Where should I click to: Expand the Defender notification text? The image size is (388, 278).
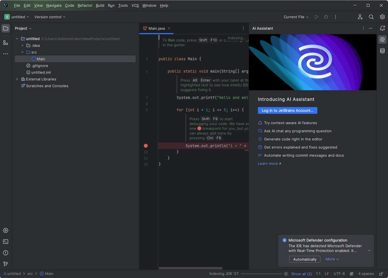[x=369, y=251]
